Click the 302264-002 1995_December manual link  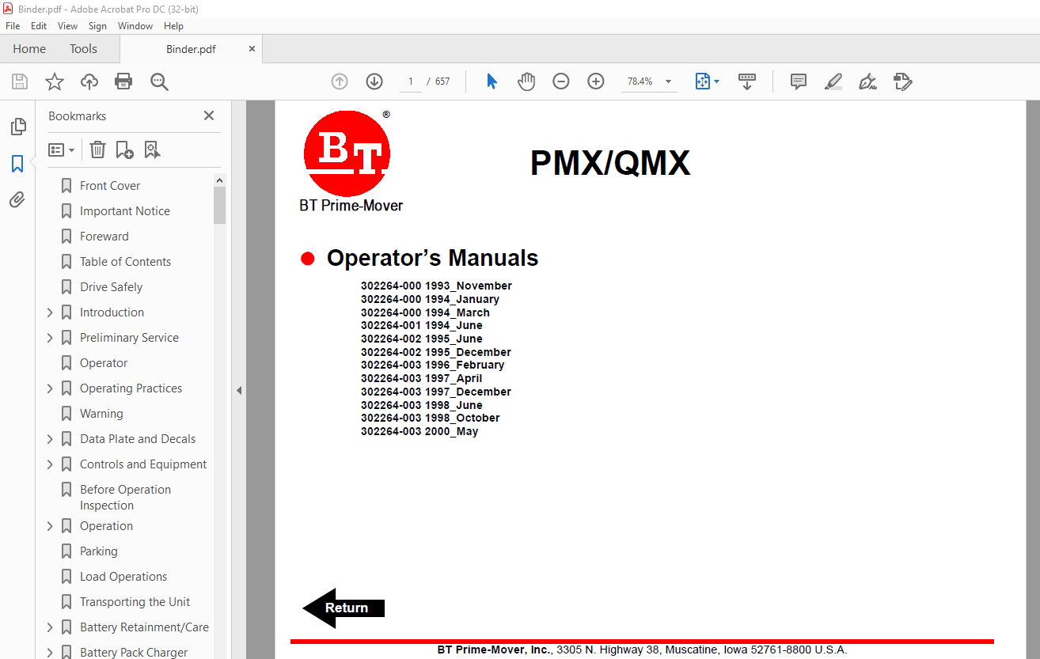[x=436, y=352]
